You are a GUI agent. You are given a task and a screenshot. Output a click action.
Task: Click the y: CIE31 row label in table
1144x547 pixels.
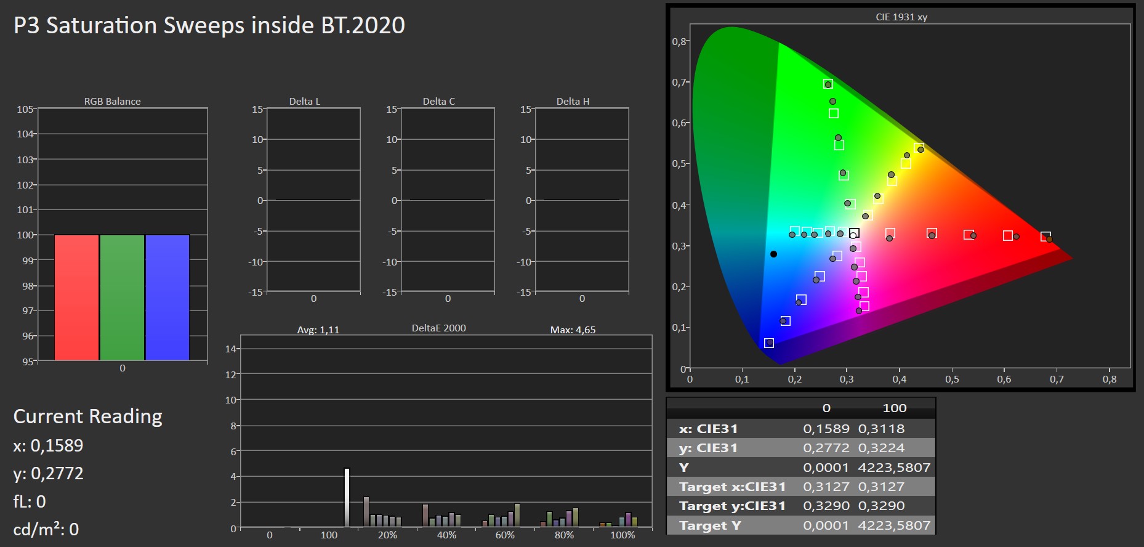point(708,448)
